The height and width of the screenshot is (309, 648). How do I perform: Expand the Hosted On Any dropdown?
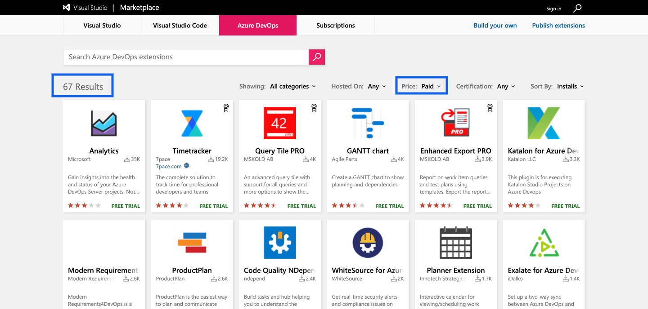[x=377, y=86]
